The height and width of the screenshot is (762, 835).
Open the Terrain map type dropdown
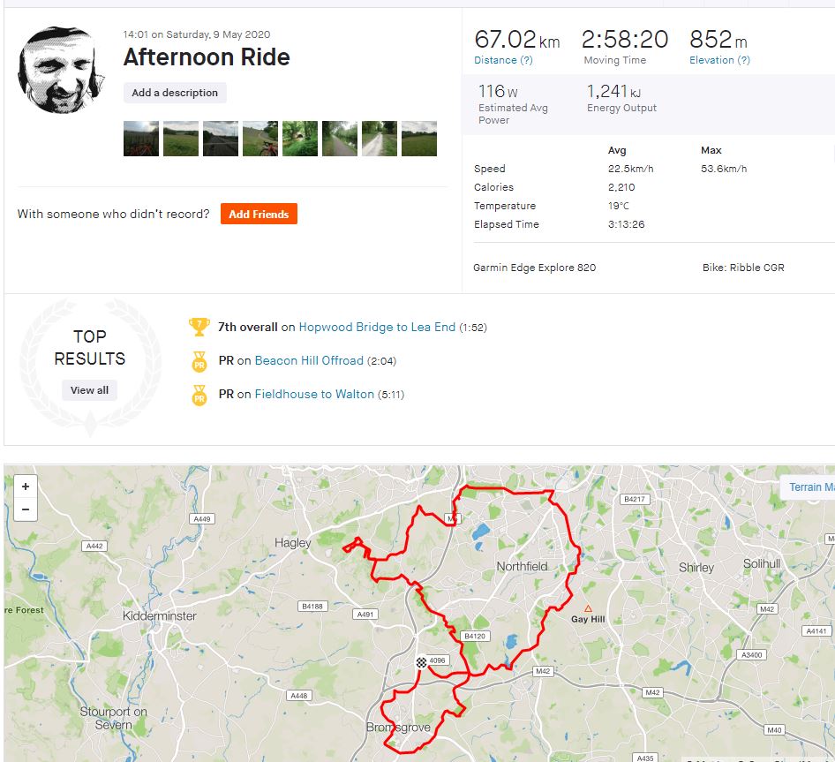tap(809, 487)
